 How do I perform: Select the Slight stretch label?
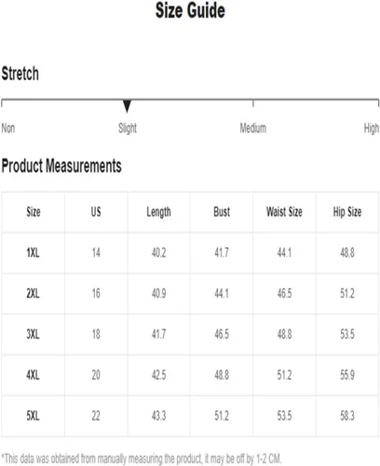click(128, 128)
